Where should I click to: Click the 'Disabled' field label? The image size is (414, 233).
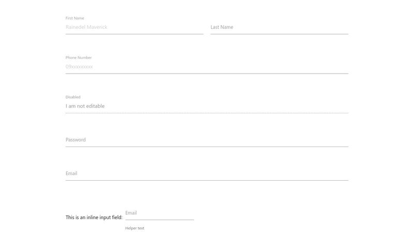click(x=73, y=97)
